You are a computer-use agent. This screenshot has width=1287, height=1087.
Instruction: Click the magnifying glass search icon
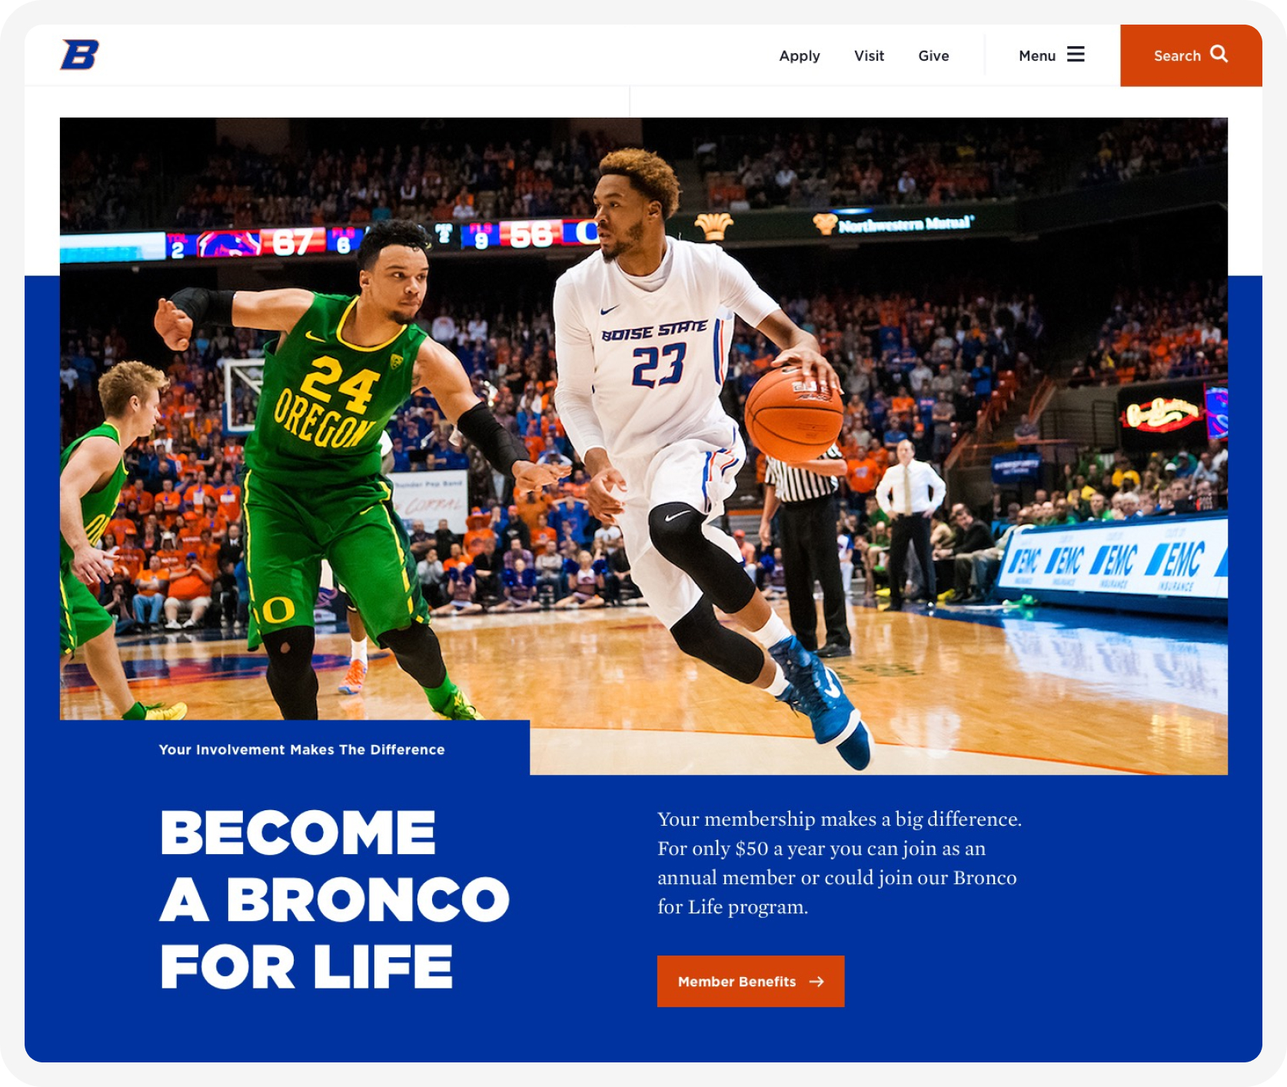point(1219,54)
